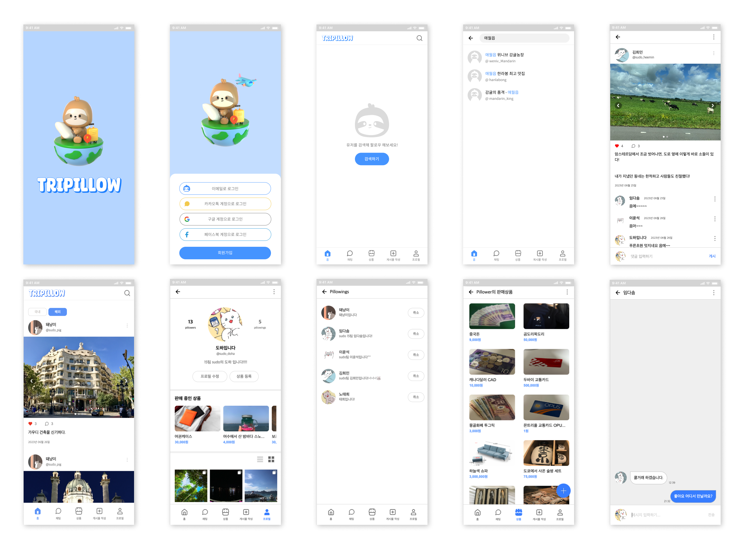The height and width of the screenshot is (549, 744).
Task: Switch to list view icon in profile posts
Action: point(260,459)
